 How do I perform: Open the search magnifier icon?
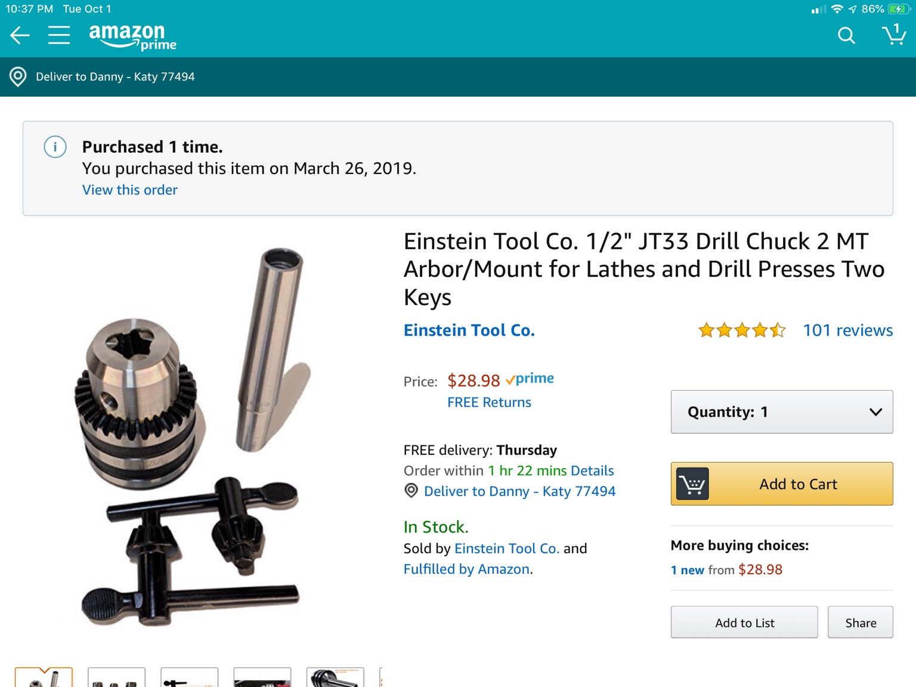[846, 36]
